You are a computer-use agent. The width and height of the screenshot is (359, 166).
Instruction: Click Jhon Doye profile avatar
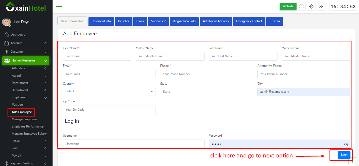6,22
